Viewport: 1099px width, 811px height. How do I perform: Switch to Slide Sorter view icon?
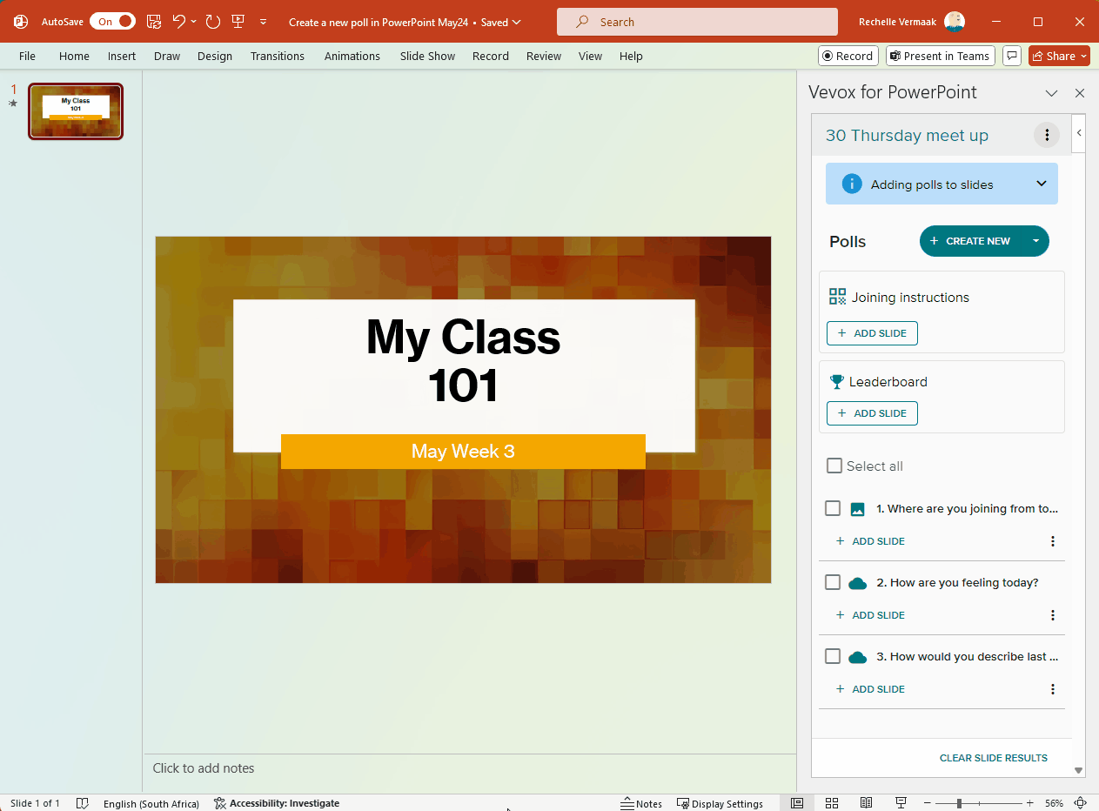[832, 802]
